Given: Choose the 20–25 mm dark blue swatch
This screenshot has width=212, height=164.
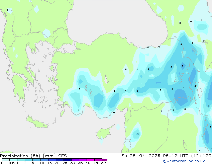Looking at the screenshot, I should [x=60, y=160].
